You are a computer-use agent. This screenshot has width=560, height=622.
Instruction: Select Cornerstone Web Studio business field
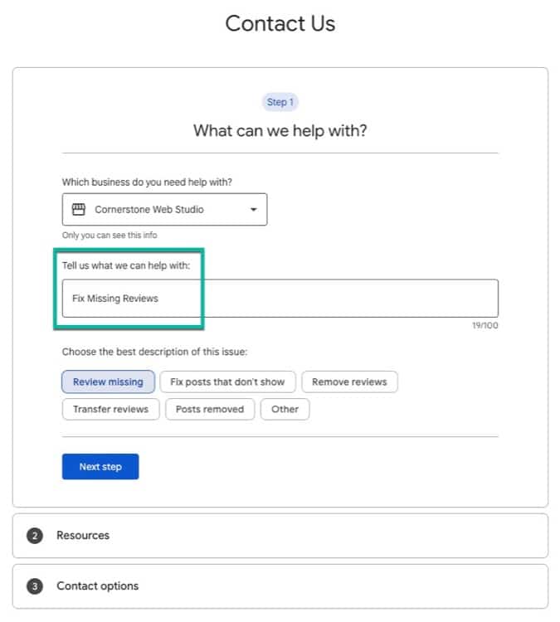[x=165, y=210]
